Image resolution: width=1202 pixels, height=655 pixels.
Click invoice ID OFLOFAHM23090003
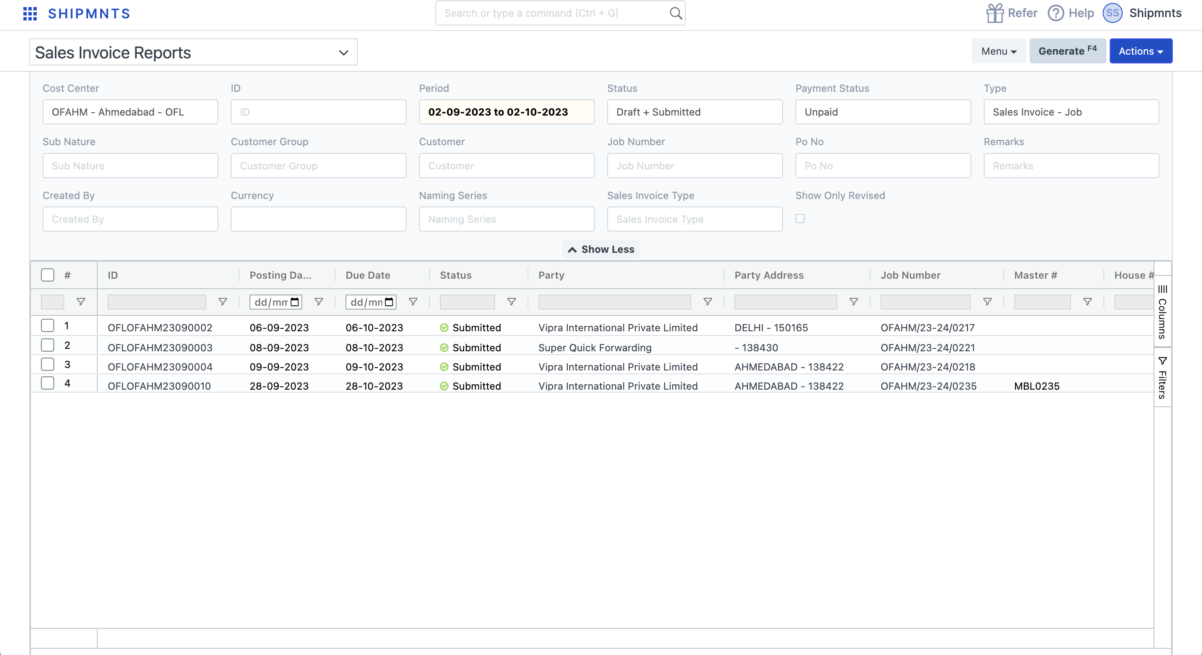160,348
